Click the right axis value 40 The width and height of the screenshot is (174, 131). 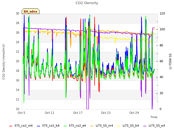click(161, 77)
